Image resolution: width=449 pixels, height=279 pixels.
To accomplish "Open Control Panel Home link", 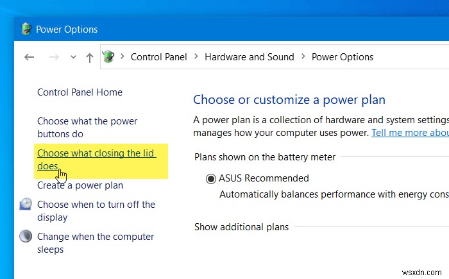I will point(80,92).
